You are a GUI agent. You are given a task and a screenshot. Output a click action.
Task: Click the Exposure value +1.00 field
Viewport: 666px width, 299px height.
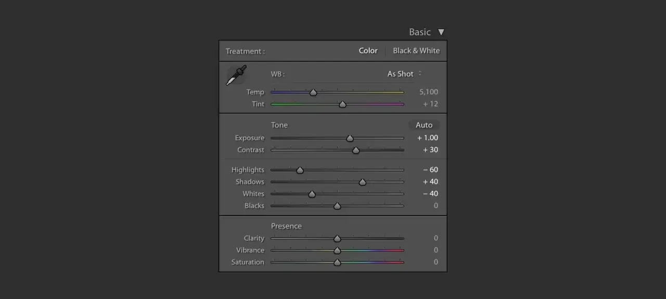coord(427,138)
